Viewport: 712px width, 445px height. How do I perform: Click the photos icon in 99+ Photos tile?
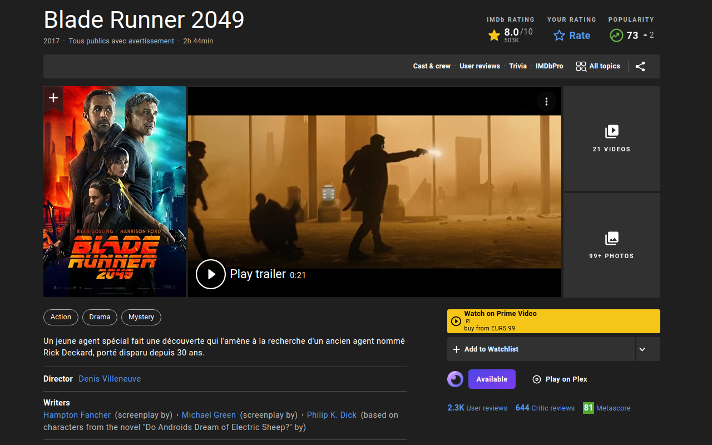611,238
